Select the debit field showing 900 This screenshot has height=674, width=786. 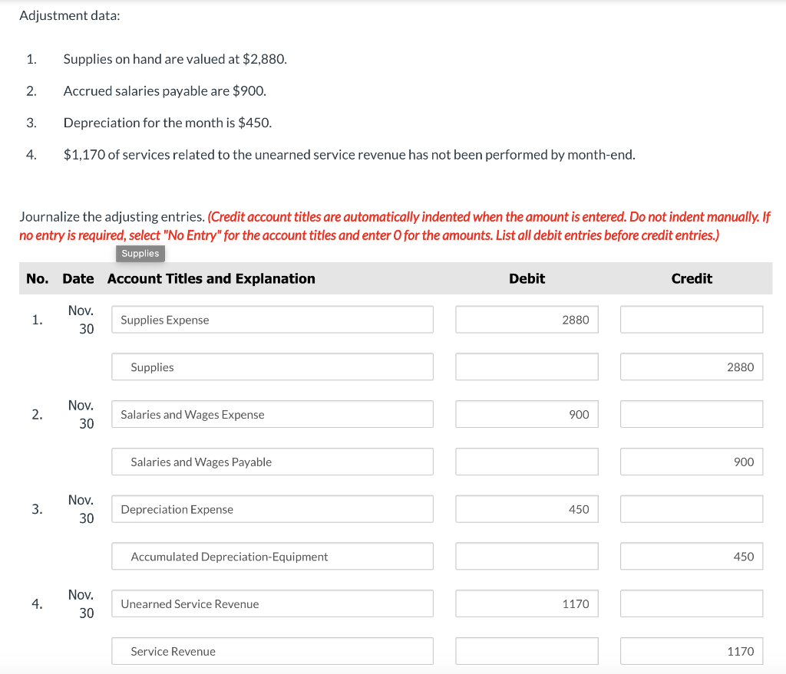tap(527, 414)
